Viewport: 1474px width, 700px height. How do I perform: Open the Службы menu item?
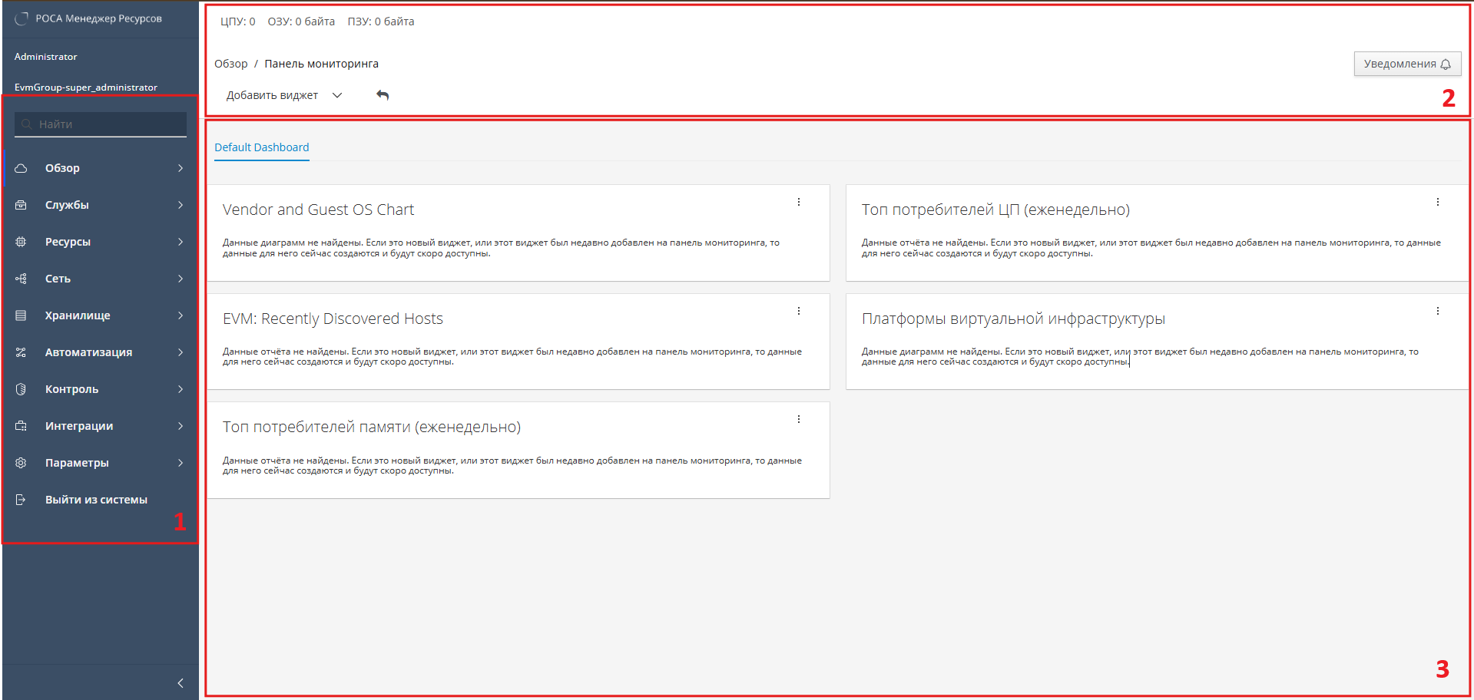(x=67, y=205)
